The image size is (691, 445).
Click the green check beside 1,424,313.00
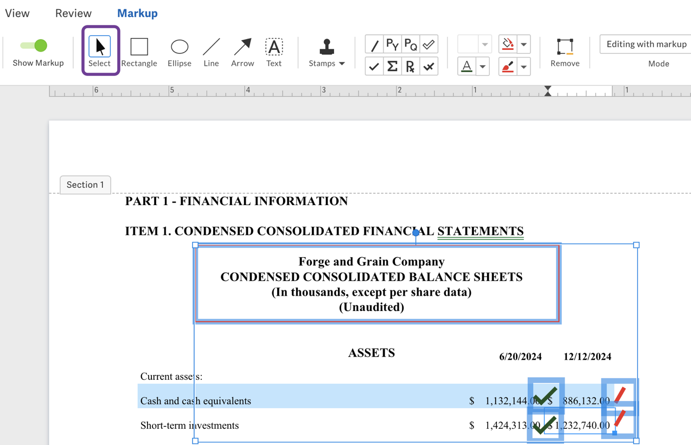tap(545, 424)
